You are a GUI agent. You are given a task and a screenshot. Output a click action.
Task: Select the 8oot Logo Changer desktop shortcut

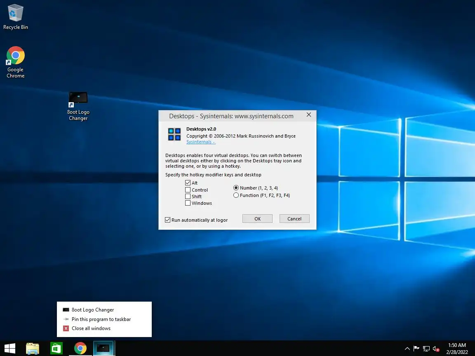click(x=78, y=106)
